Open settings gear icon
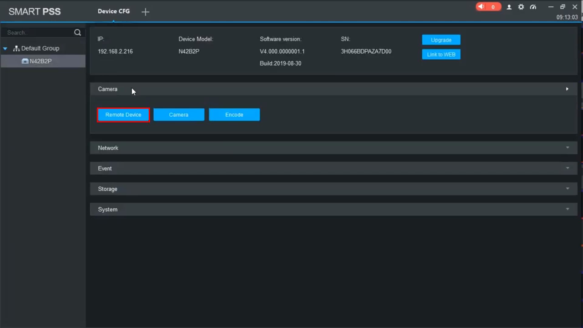This screenshot has height=328, width=583. [x=521, y=7]
